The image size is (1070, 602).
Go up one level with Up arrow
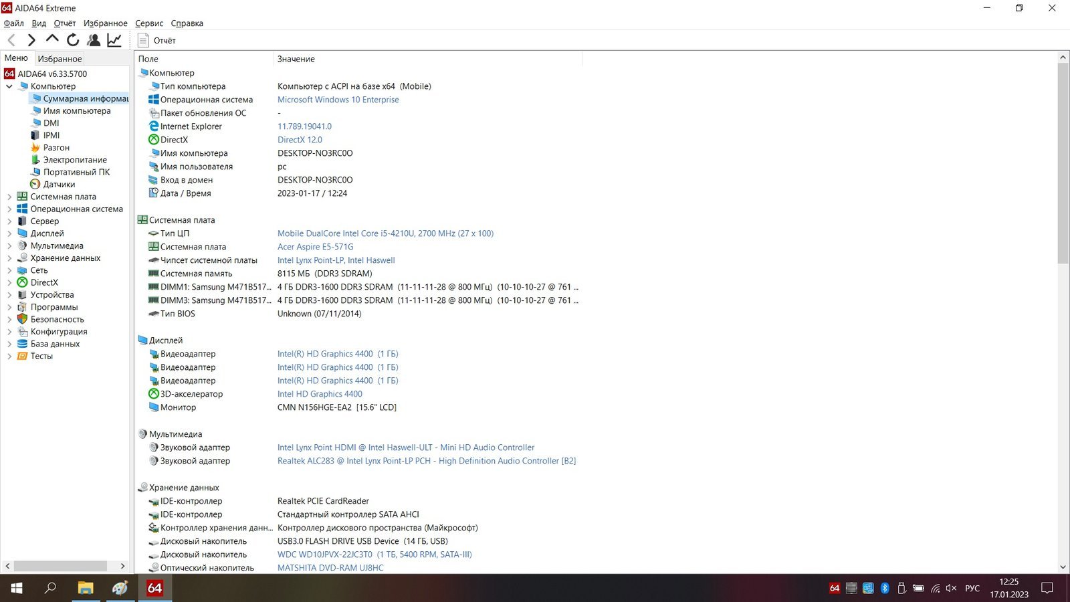(x=52, y=40)
